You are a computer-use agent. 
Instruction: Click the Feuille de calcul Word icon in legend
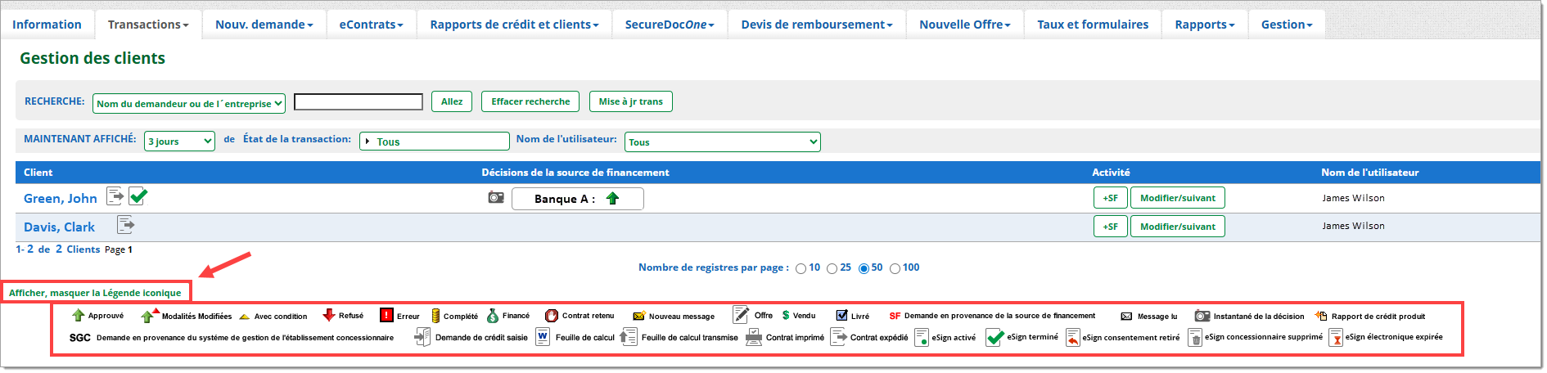[x=543, y=337]
